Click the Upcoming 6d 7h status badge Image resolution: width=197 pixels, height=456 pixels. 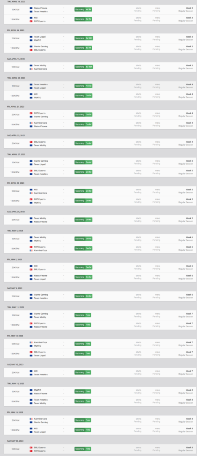(83, 48)
